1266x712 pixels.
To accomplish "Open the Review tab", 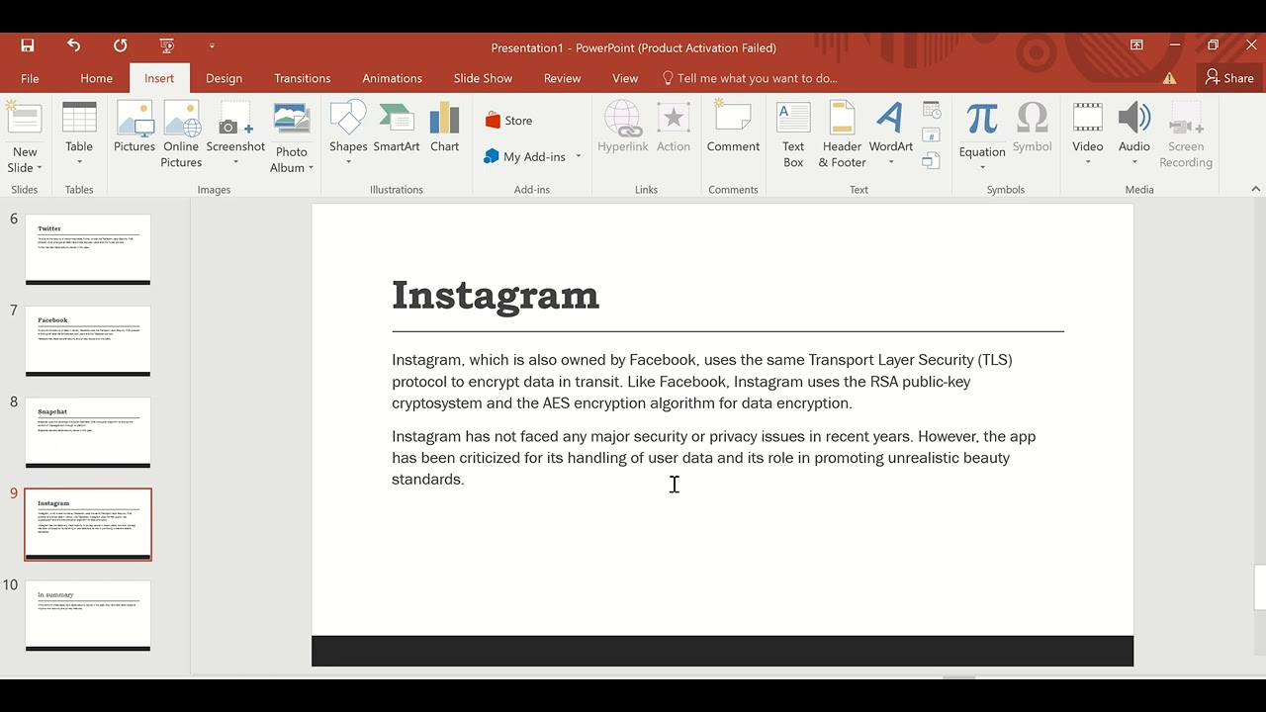I will click(x=562, y=78).
